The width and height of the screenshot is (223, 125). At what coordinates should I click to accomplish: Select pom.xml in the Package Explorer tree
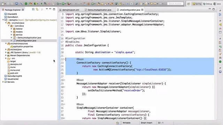14,73
